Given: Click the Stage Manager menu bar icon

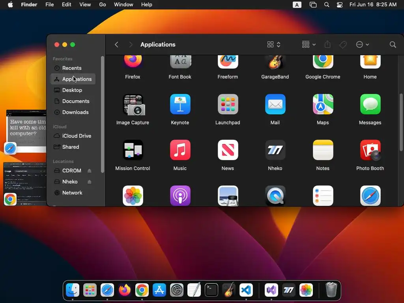Looking at the screenshot, I should [x=313, y=5].
